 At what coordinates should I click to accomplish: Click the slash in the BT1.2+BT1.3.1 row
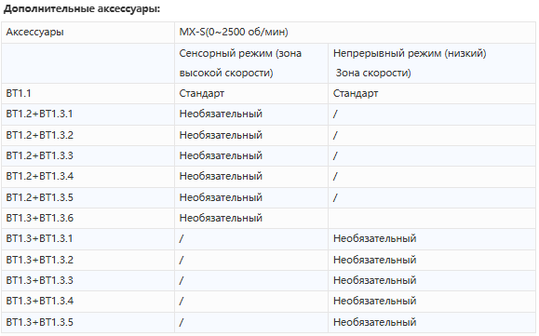tap(335, 114)
